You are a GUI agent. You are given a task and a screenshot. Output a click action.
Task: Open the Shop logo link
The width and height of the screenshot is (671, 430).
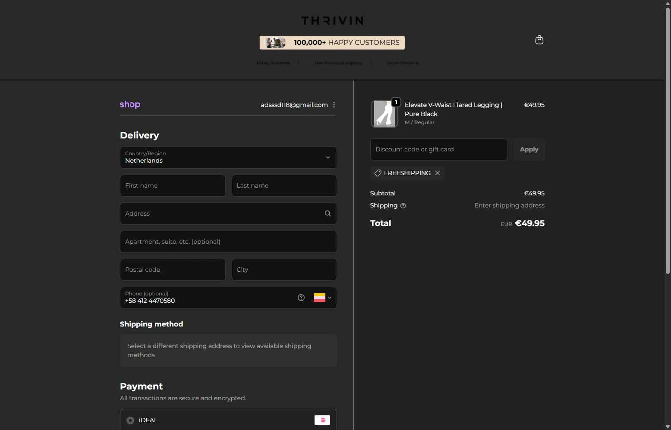pos(130,104)
